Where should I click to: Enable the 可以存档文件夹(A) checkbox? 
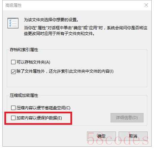pos(13,62)
